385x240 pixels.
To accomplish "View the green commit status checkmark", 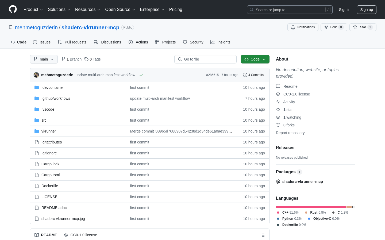I will coord(141,75).
